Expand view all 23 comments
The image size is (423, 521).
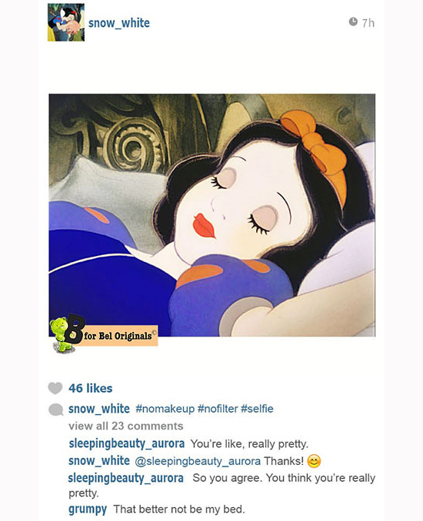125,426
